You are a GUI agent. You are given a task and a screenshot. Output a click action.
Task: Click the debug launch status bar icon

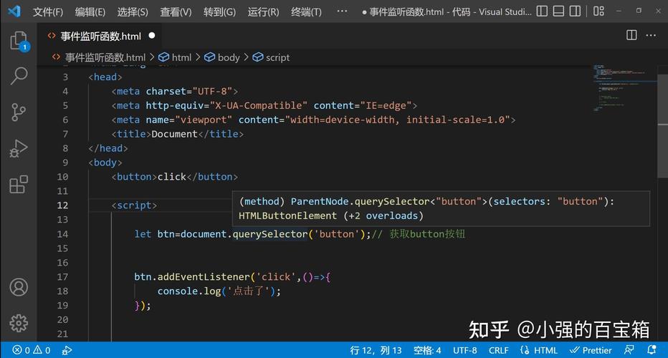coord(67,350)
